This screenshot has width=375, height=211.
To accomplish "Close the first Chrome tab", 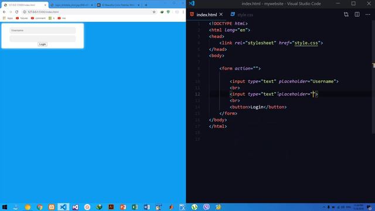I will [45, 5].
